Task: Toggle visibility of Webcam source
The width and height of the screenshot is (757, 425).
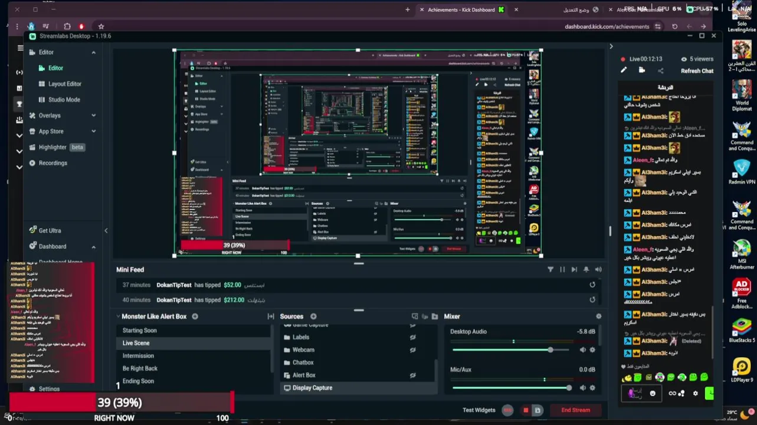Action: pos(412,350)
